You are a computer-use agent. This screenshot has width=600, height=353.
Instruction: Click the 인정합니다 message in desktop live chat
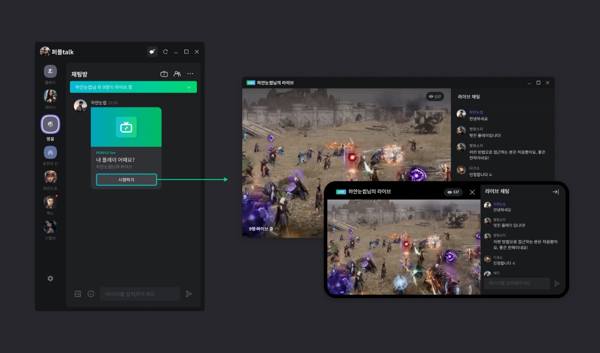pyautogui.click(x=481, y=174)
